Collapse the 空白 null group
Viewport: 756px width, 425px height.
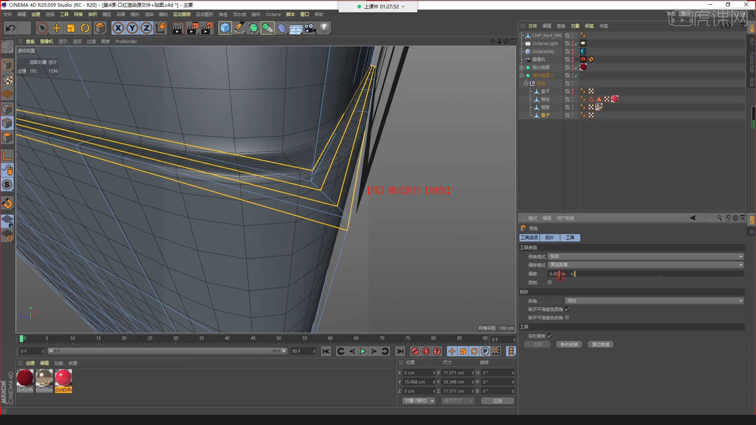coord(526,83)
